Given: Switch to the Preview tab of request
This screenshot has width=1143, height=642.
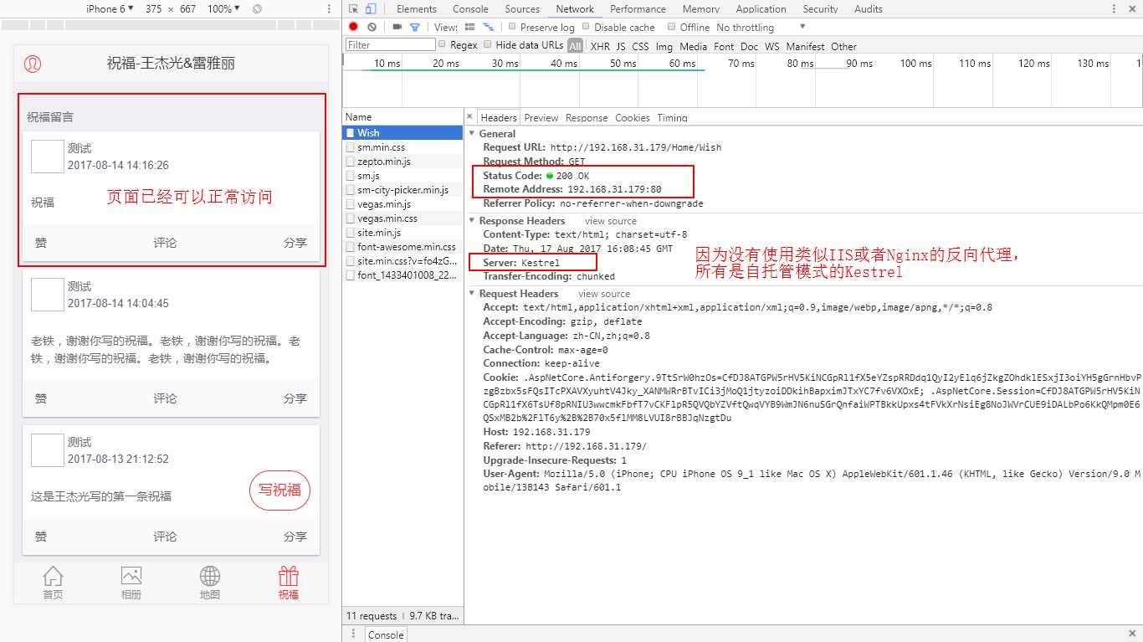Looking at the screenshot, I should click(541, 118).
